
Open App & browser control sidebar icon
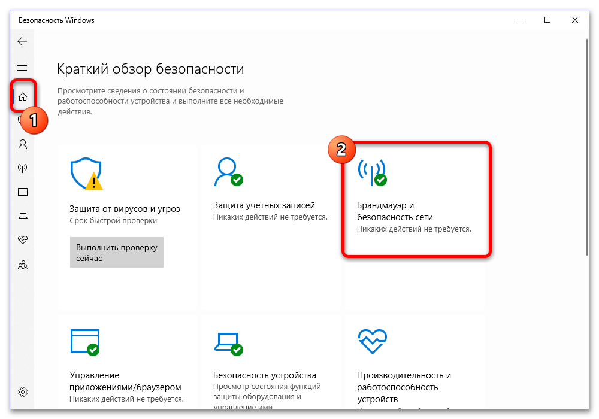(x=23, y=192)
